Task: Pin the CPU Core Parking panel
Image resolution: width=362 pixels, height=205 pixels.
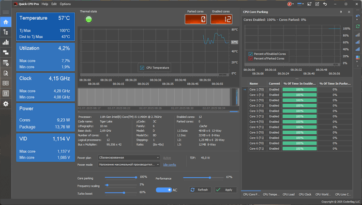Action: tap(341, 12)
